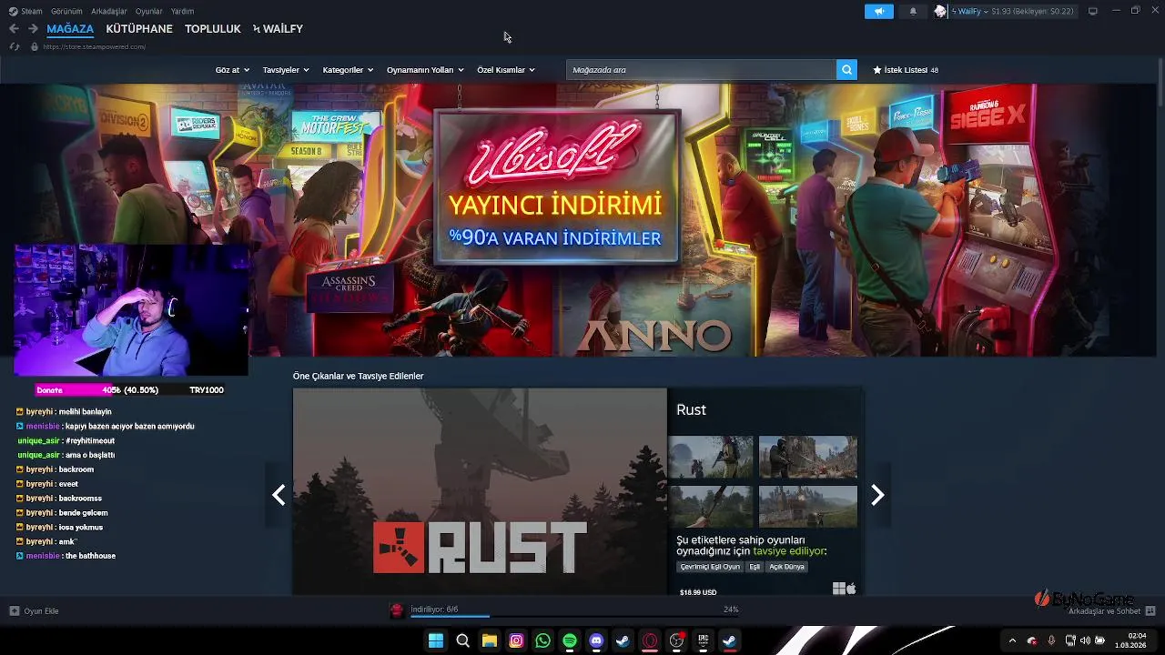Open the Steam menu in the menu bar
The width and height of the screenshot is (1165, 655).
coord(26,11)
